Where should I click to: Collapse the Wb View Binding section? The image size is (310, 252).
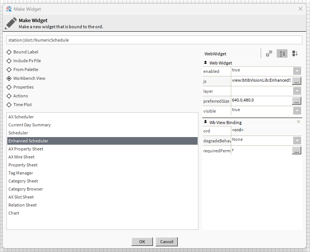(205, 122)
